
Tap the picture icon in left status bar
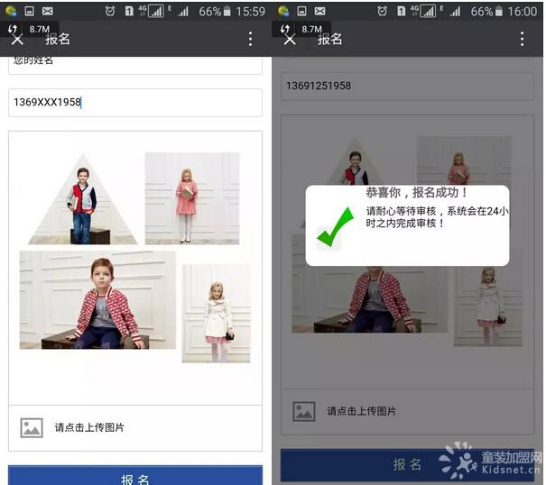30,11
